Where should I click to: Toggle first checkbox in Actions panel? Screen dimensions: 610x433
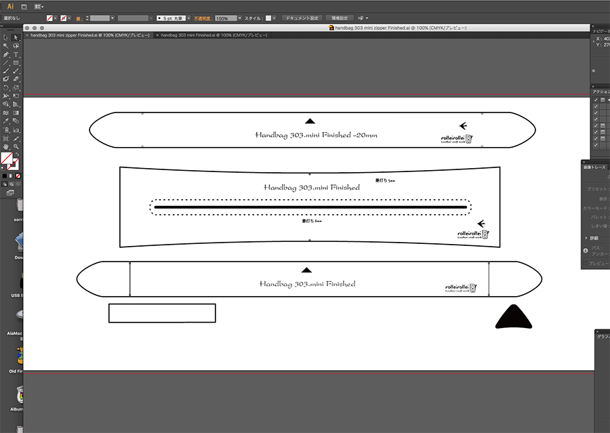pos(596,100)
